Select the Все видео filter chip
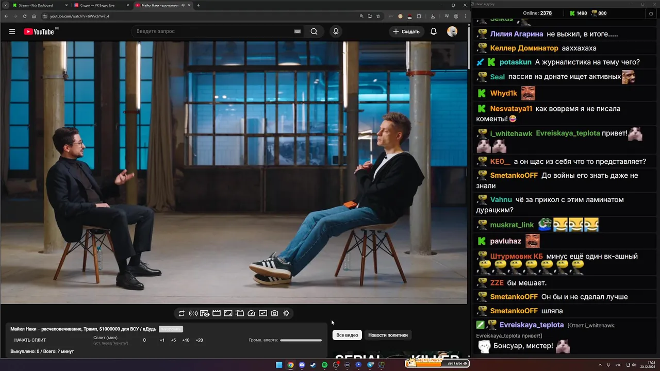Image resolution: width=660 pixels, height=371 pixels. coord(347,335)
